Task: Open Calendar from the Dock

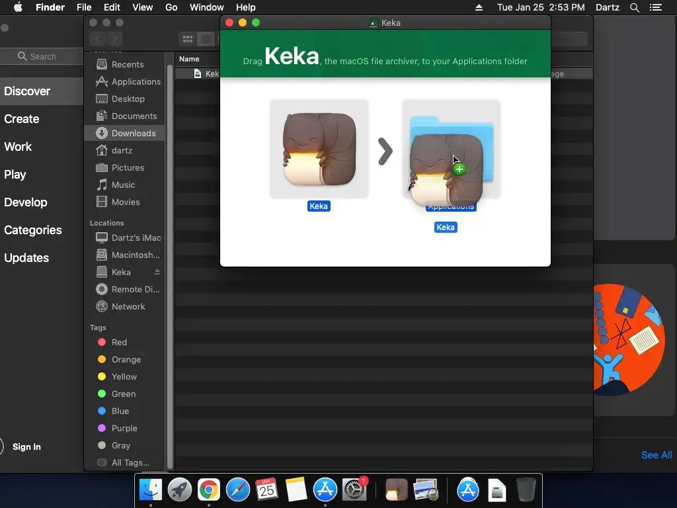Action: 266,490
